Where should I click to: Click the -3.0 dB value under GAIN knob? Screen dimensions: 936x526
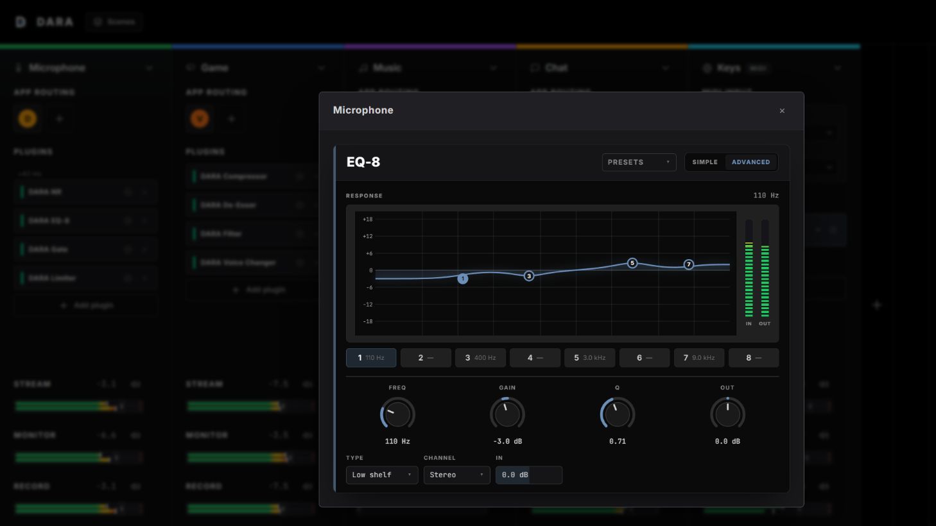tap(507, 441)
